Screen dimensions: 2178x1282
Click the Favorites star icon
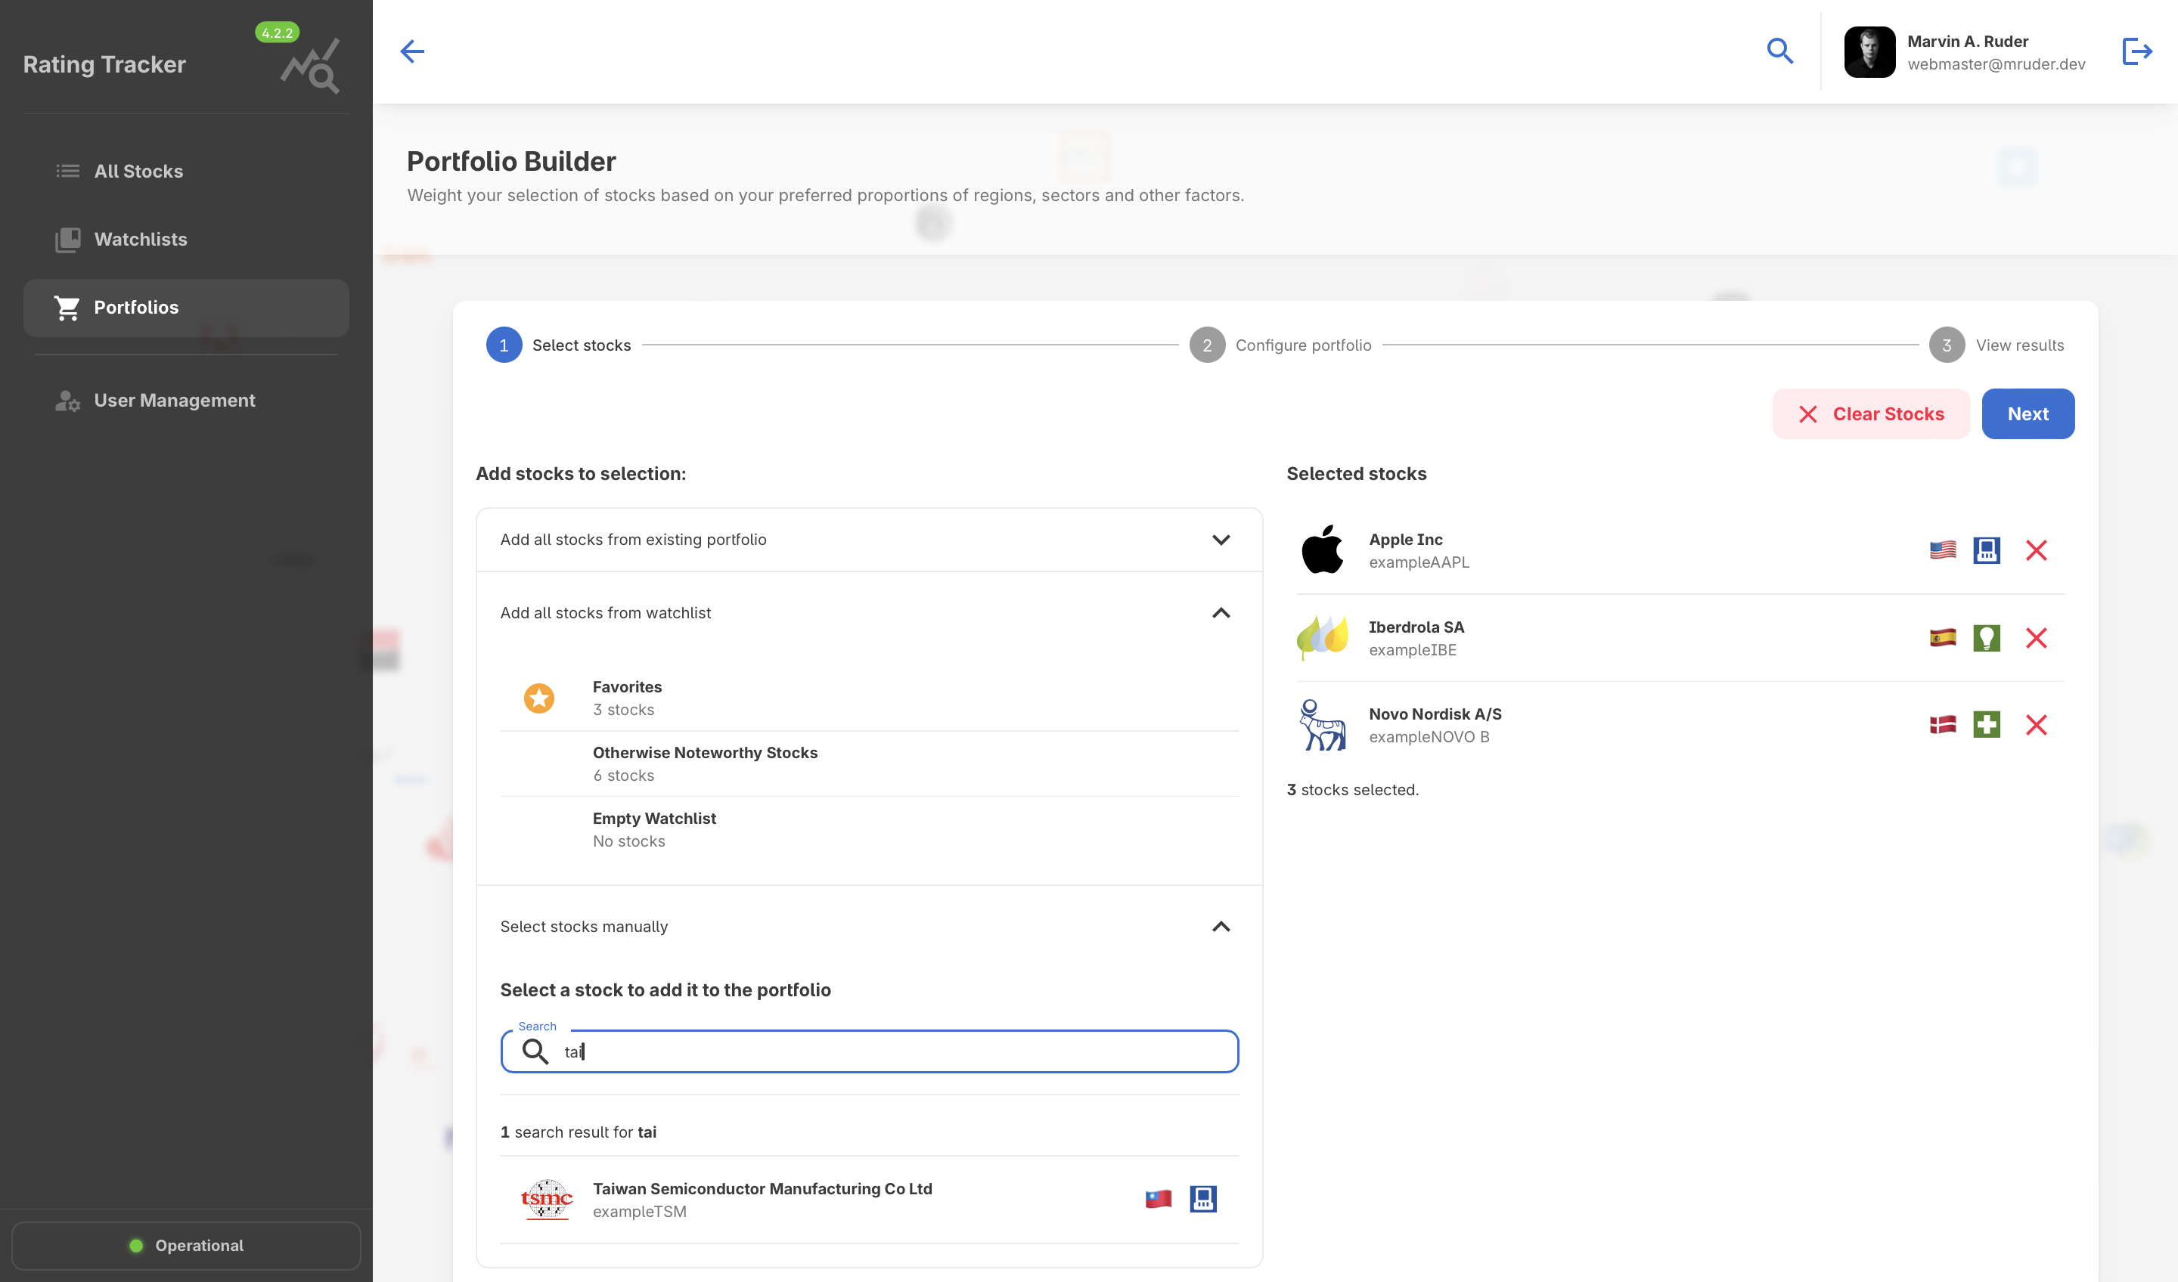click(539, 698)
